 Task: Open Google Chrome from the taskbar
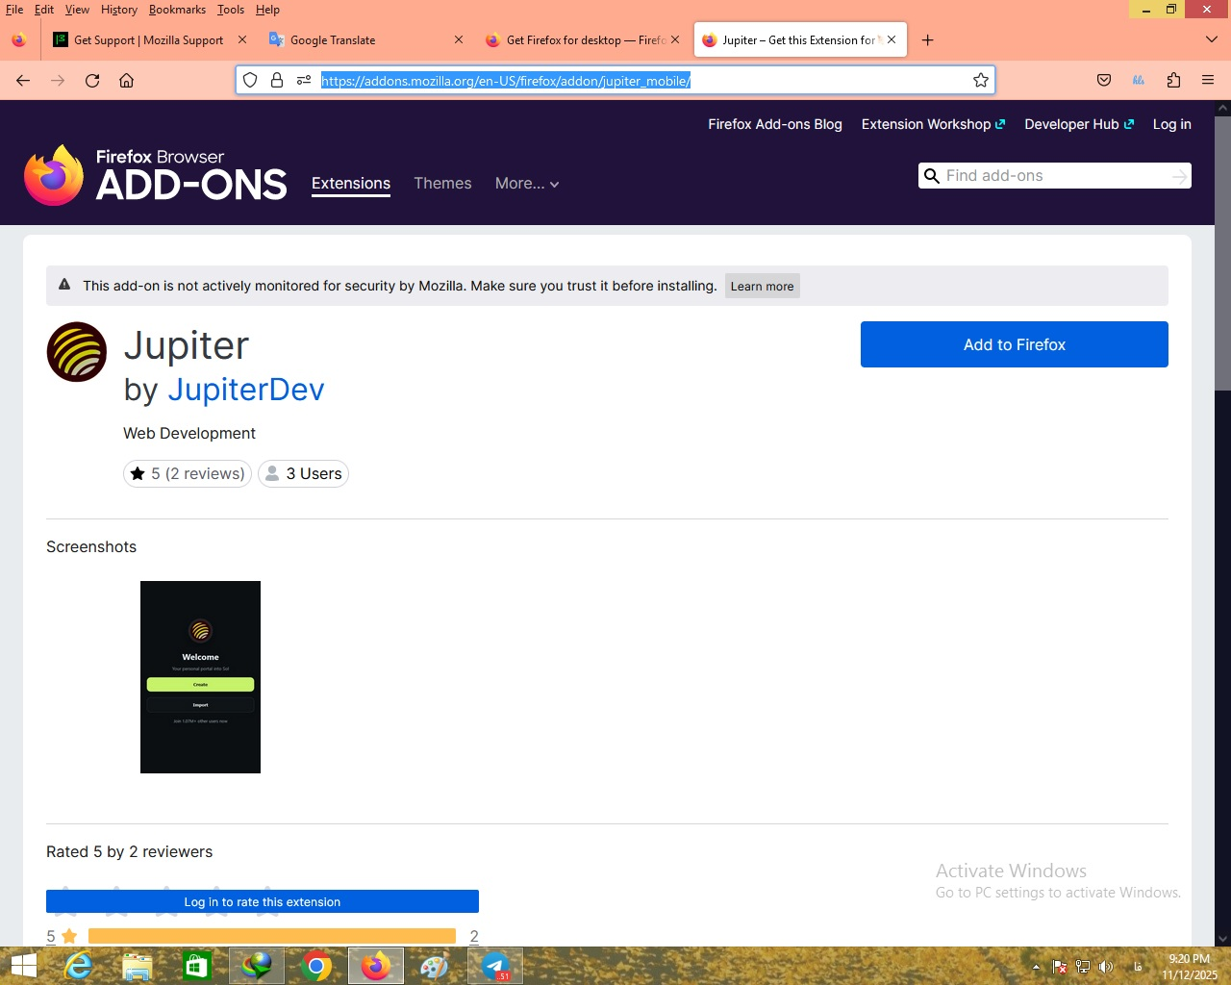pos(316,966)
